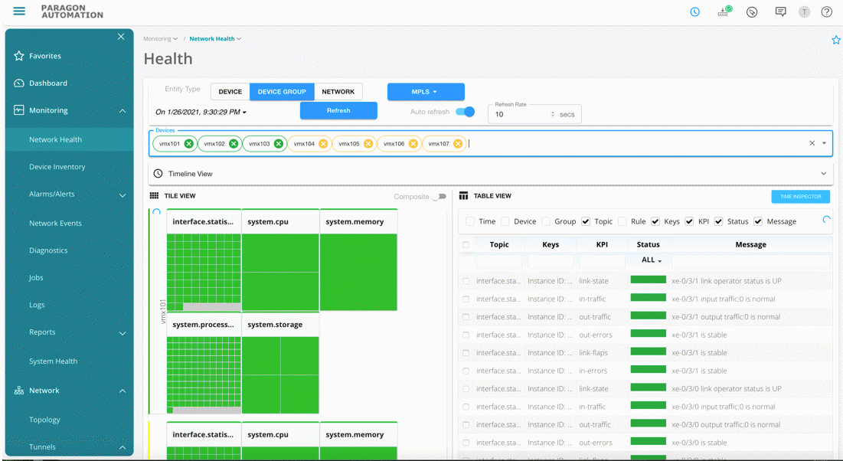843x461 pixels.
Task: Click the device installation status icon
Action: (x=723, y=11)
